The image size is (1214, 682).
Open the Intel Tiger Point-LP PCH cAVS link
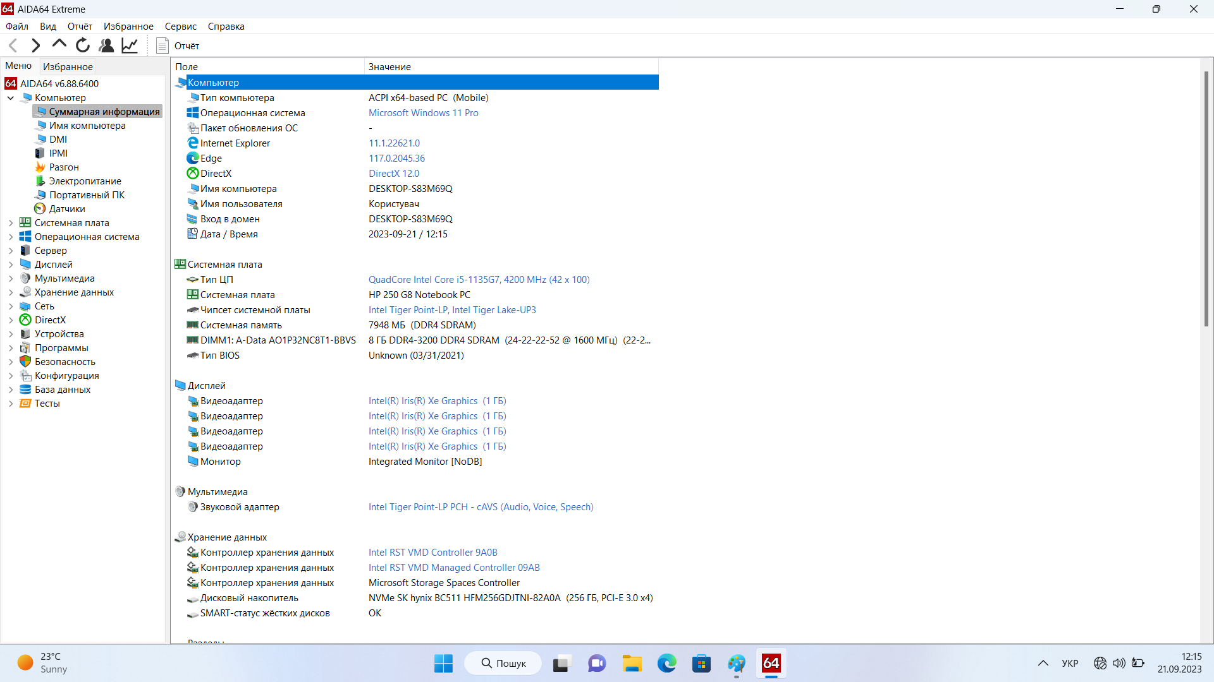[x=481, y=507]
